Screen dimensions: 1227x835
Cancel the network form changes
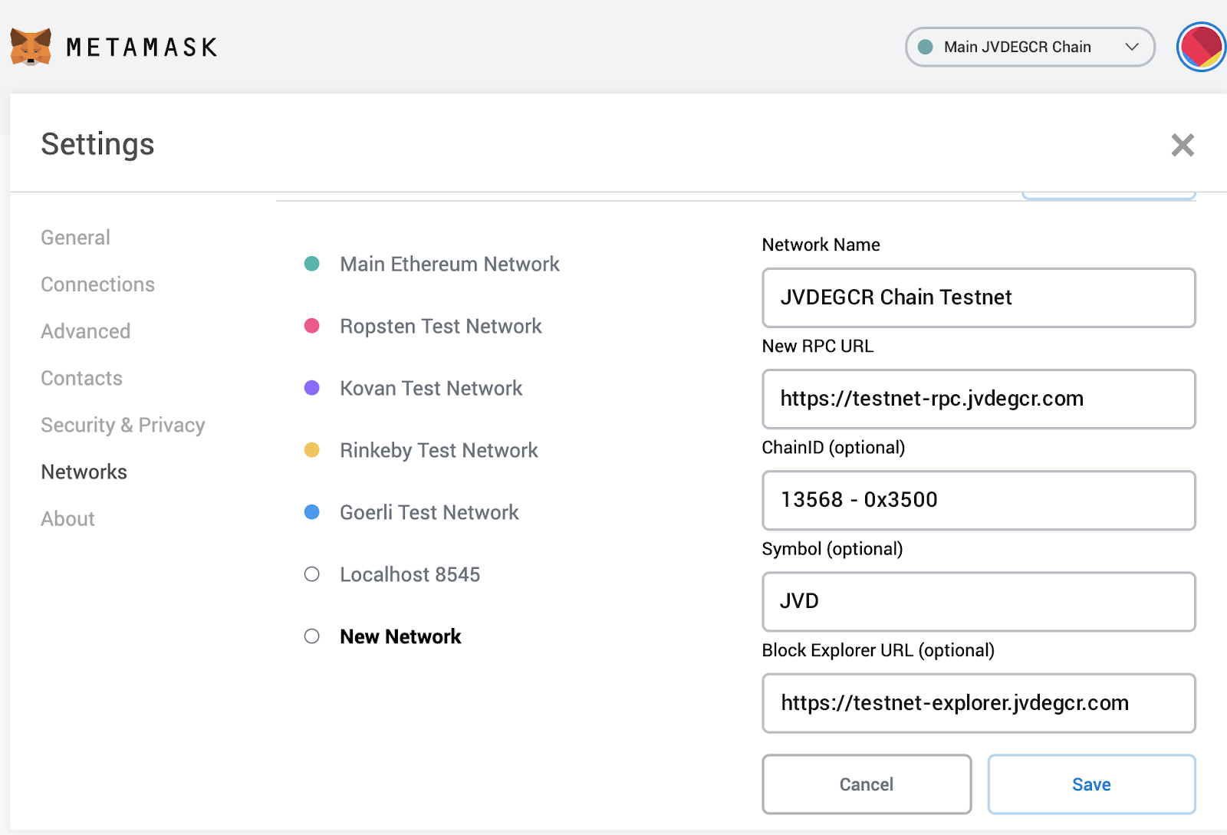click(x=866, y=784)
